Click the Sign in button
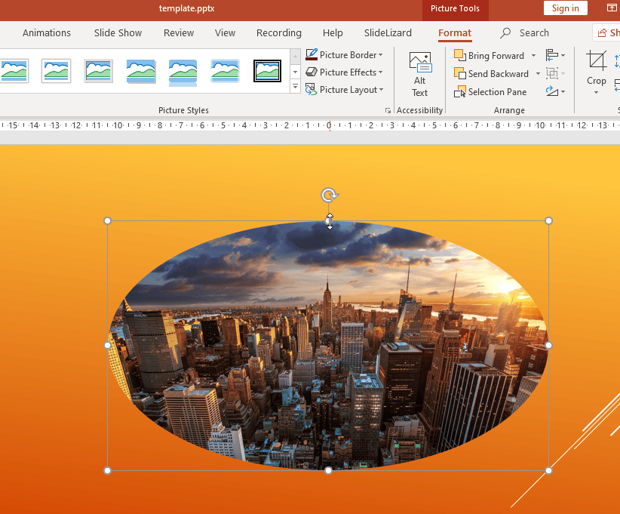Viewport: 620px width, 514px height. click(x=566, y=8)
